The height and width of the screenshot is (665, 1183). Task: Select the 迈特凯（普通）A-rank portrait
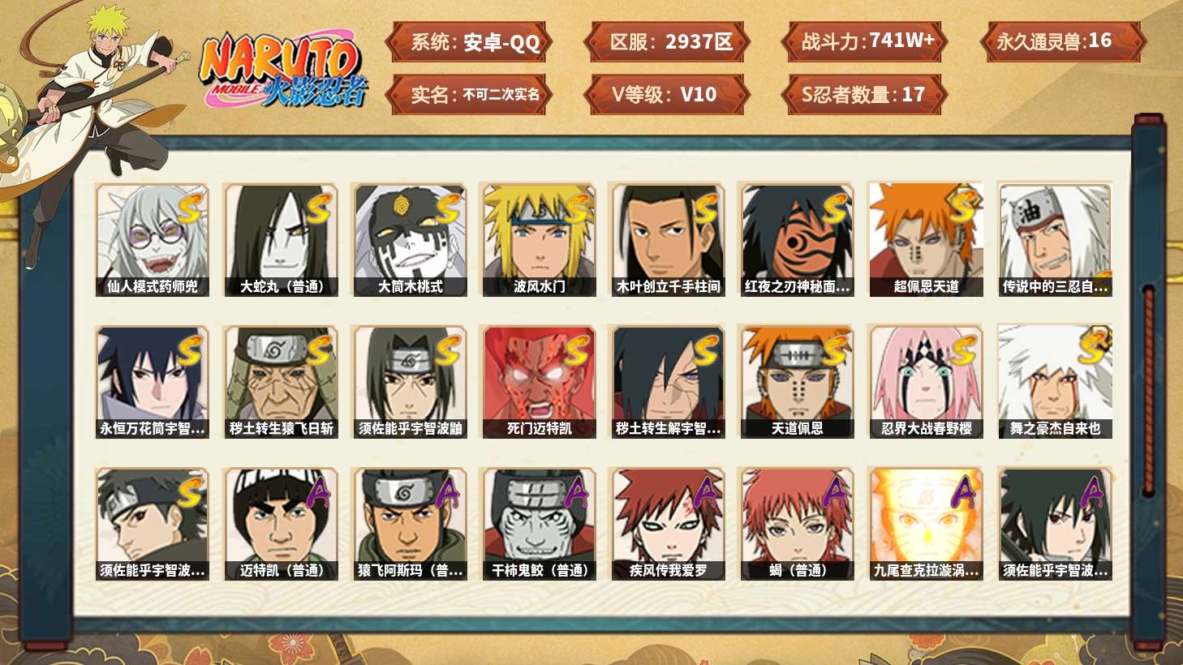point(282,524)
